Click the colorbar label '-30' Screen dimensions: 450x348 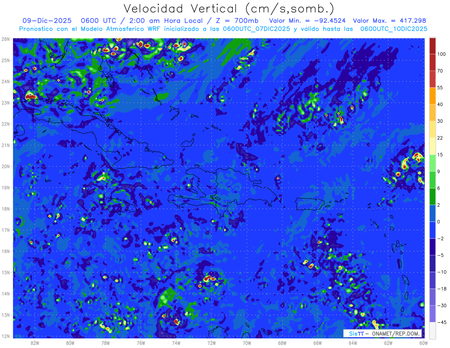click(442, 305)
